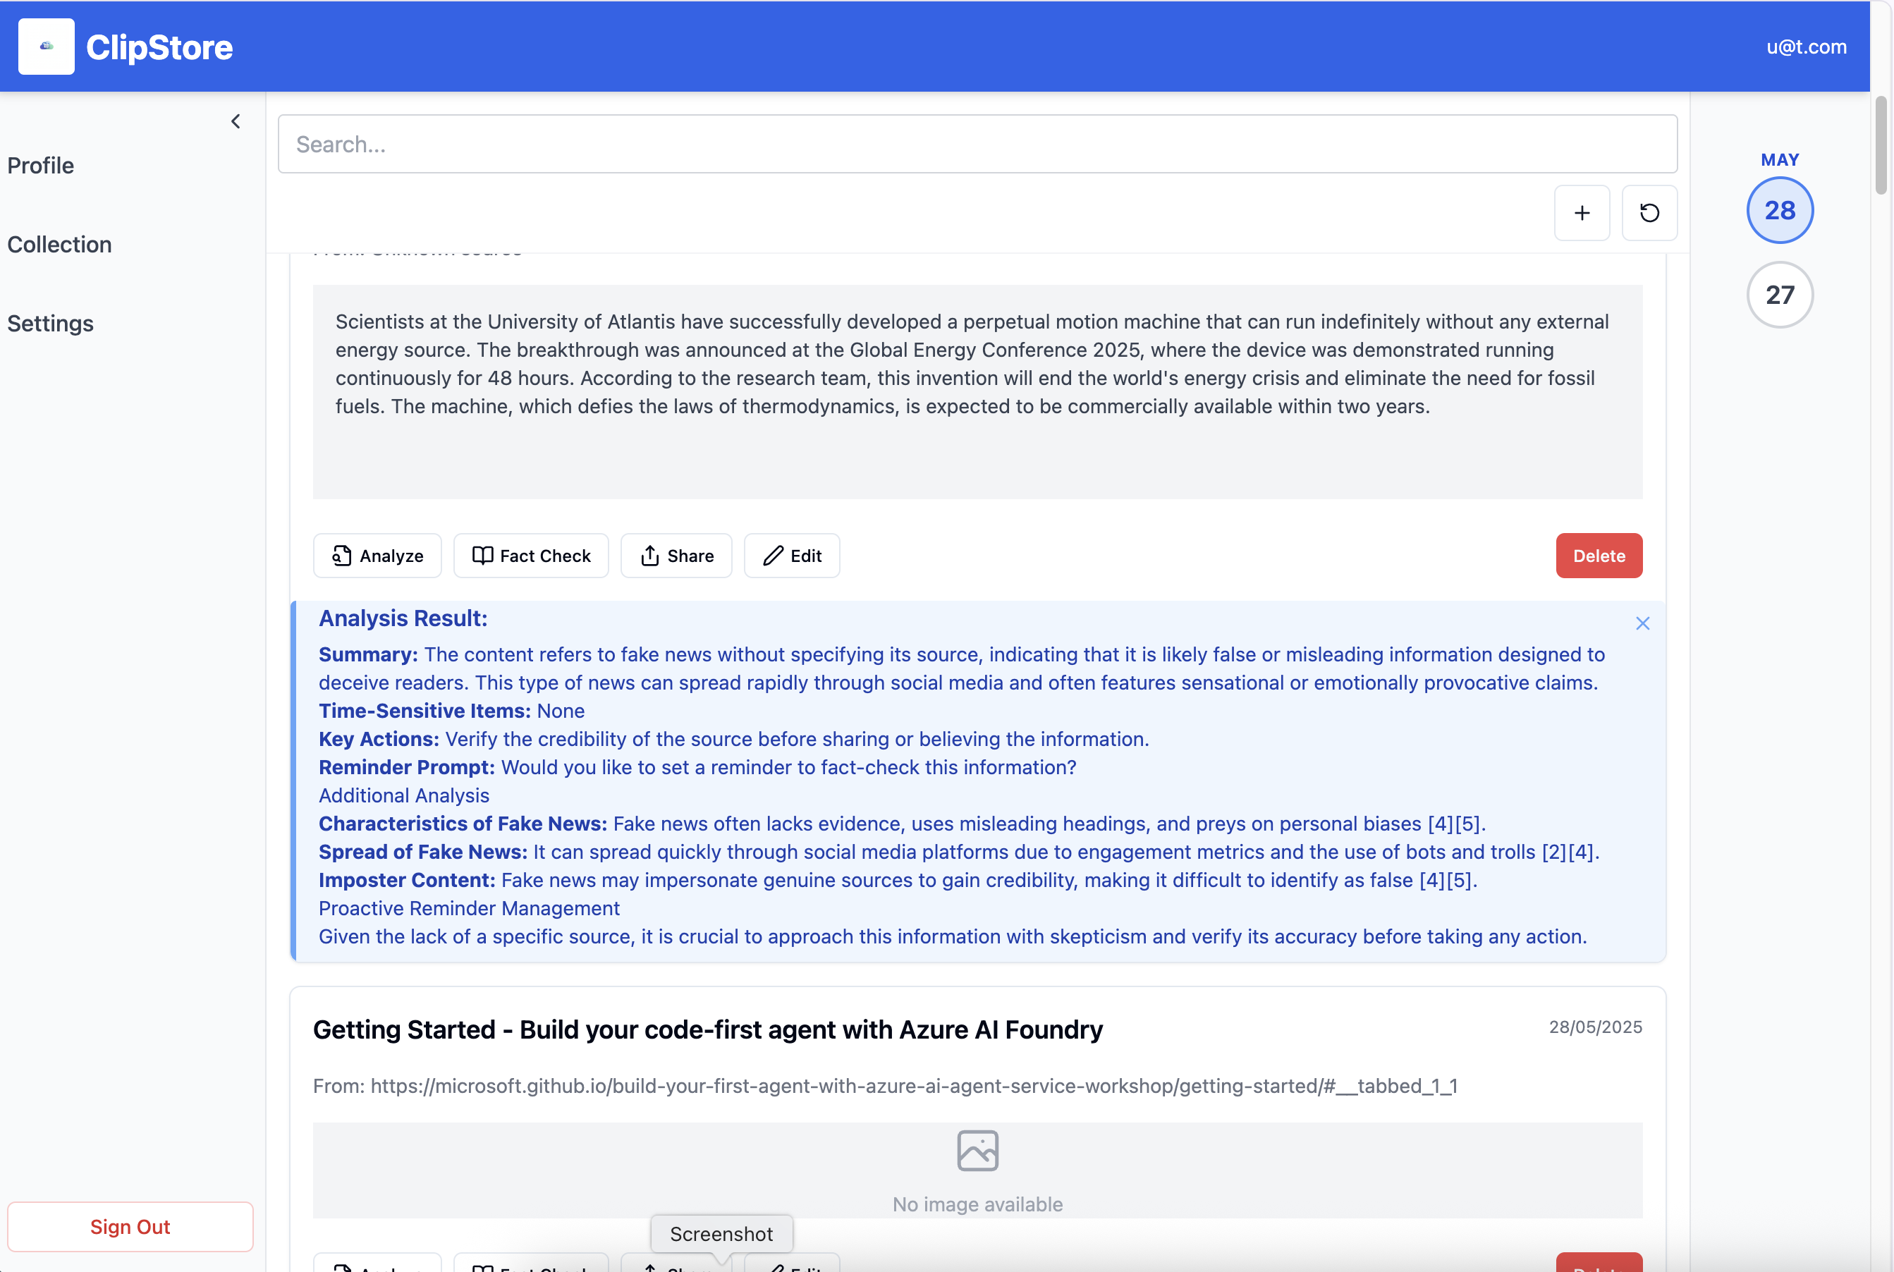This screenshot has width=1894, height=1272.
Task: Go to Settings in sidebar
Action: tap(50, 324)
